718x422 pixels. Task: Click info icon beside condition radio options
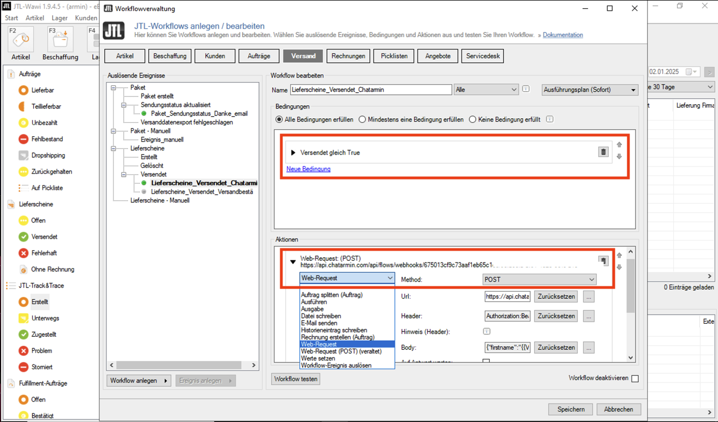[550, 119]
